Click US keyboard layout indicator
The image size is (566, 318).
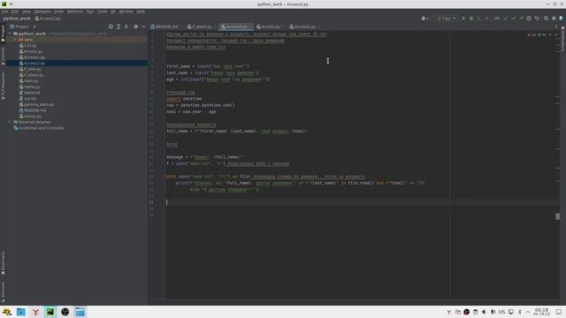(501, 312)
